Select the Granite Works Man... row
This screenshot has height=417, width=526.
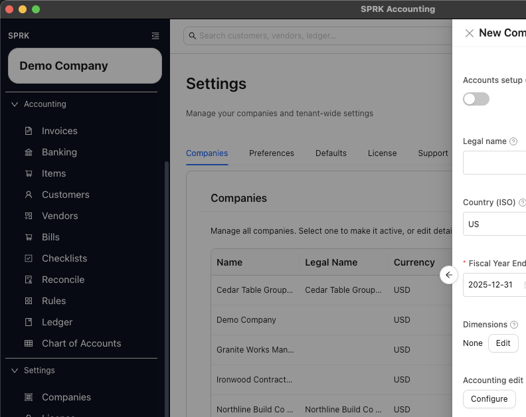[331, 350]
